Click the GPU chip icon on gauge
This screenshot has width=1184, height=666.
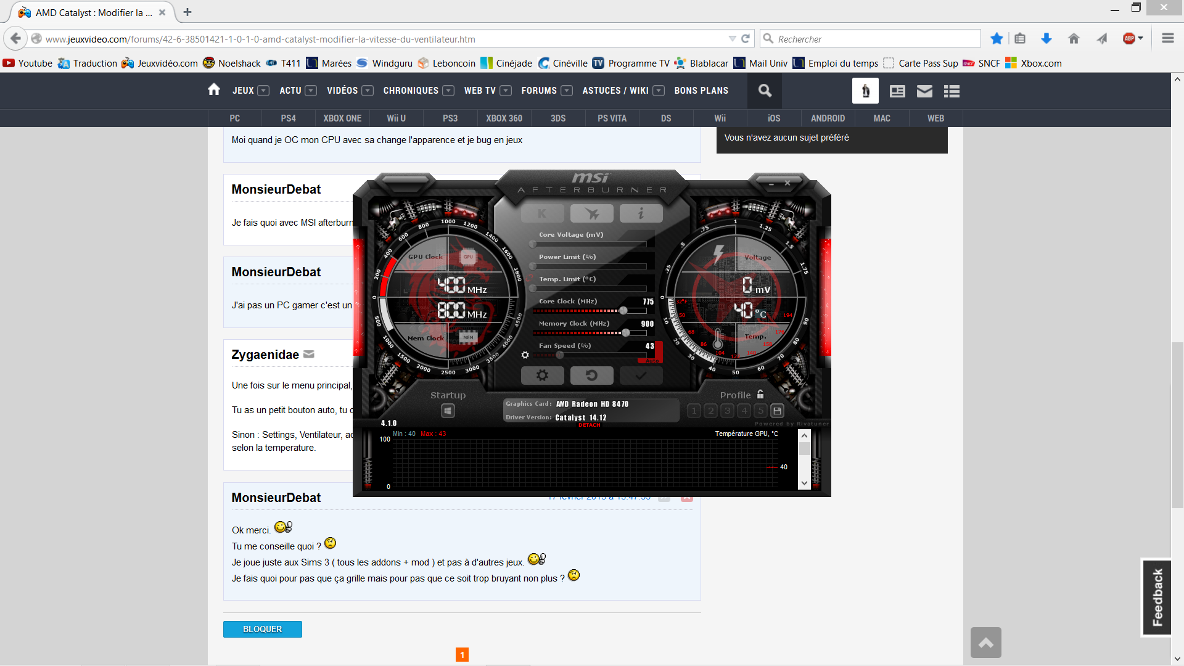coord(468,257)
